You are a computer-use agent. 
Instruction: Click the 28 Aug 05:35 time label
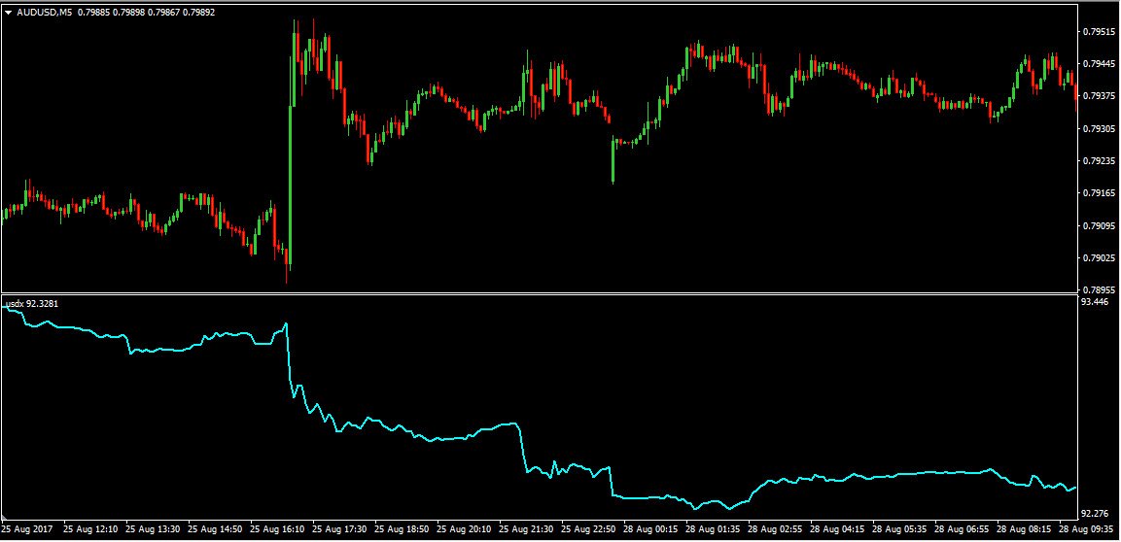pyautogui.click(x=898, y=530)
